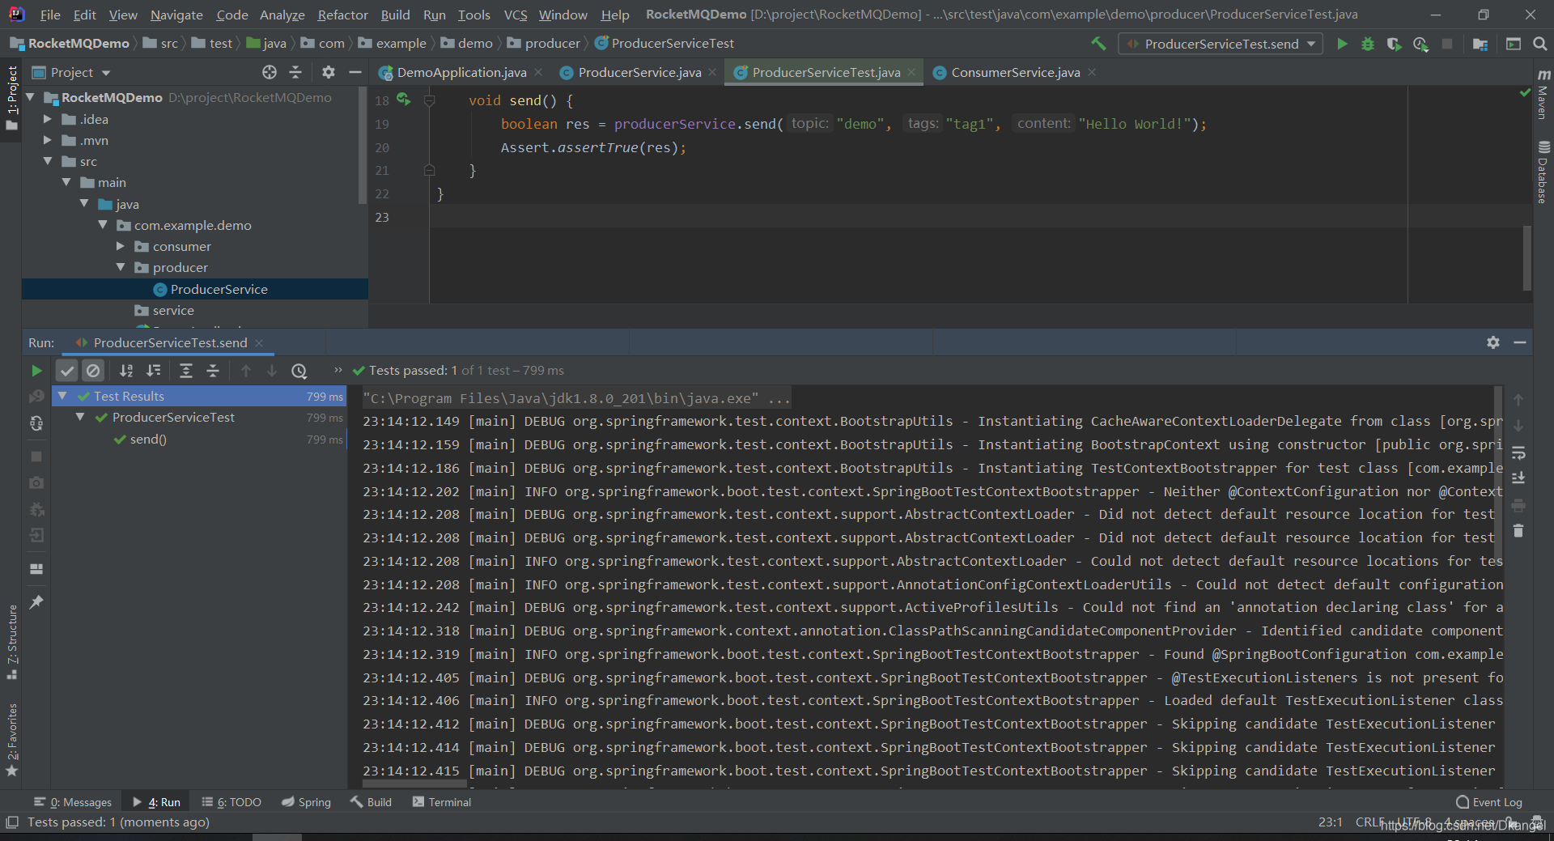Expand the .mvn folder
The width and height of the screenshot is (1554, 841).
pyautogui.click(x=48, y=140)
